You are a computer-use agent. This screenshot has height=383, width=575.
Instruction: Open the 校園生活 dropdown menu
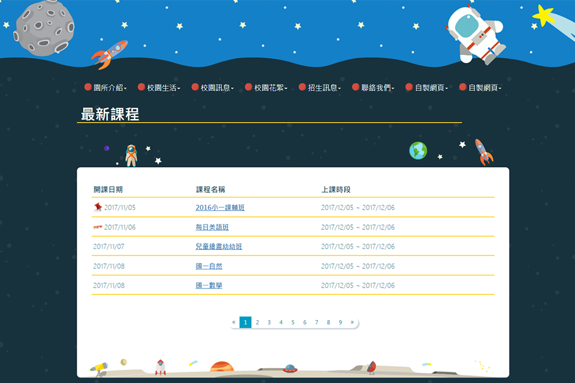[x=159, y=87]
